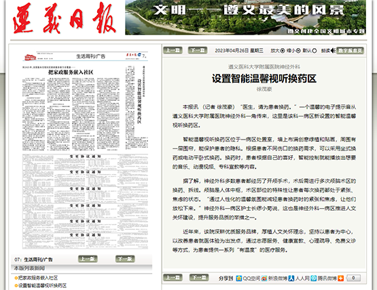Click the author name 徐茂豪
This screenshot has width=377, height=290.
(264, 89)
